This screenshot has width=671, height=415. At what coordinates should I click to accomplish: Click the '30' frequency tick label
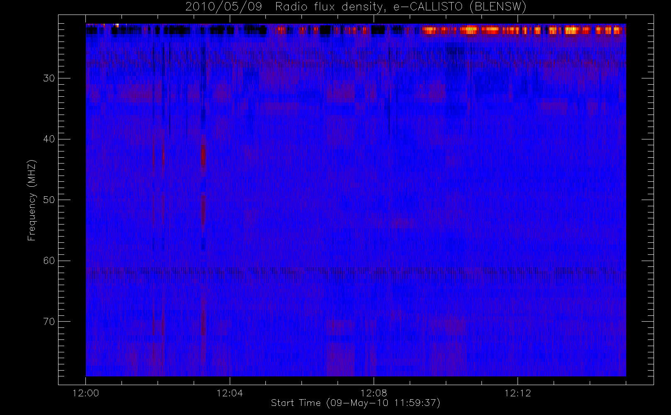49,78
